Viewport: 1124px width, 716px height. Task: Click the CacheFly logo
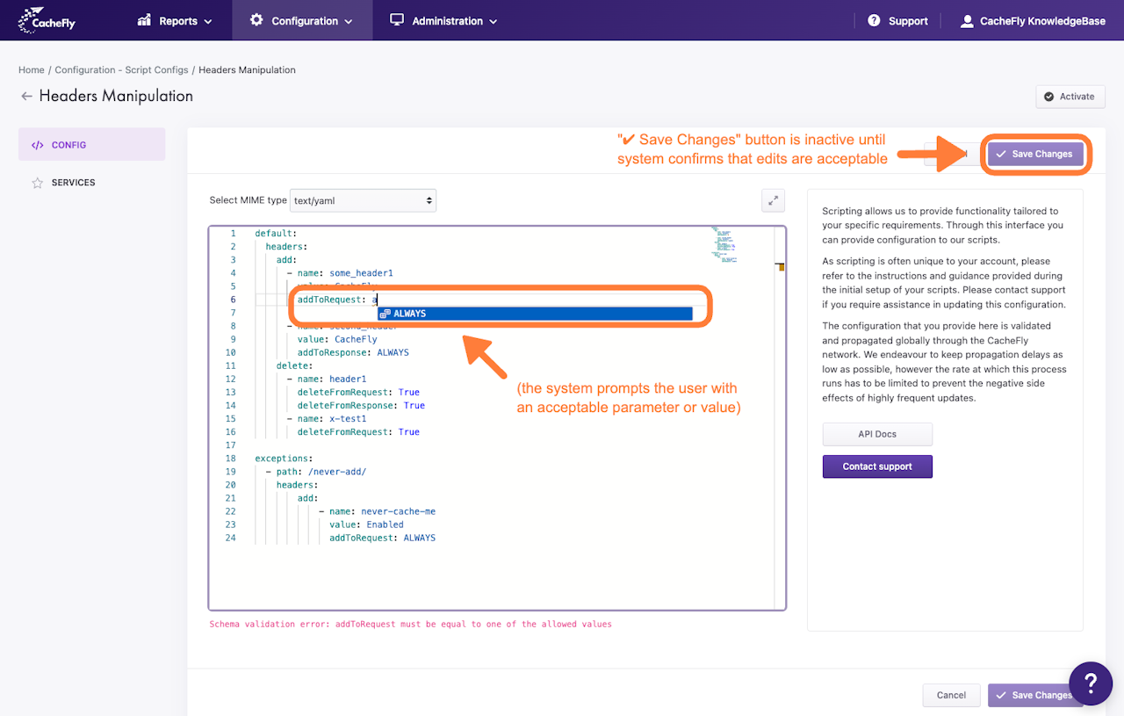tap(47, 19)
